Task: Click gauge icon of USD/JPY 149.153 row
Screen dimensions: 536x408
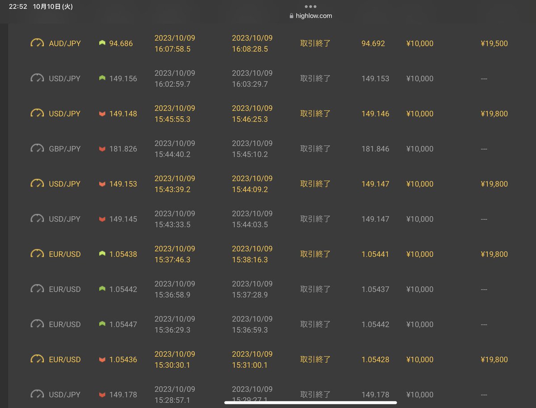Action: point(37,184)
